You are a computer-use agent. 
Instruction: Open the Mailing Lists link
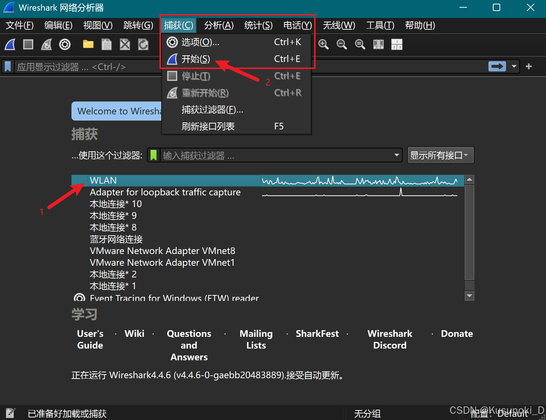(x=256, y=339)
